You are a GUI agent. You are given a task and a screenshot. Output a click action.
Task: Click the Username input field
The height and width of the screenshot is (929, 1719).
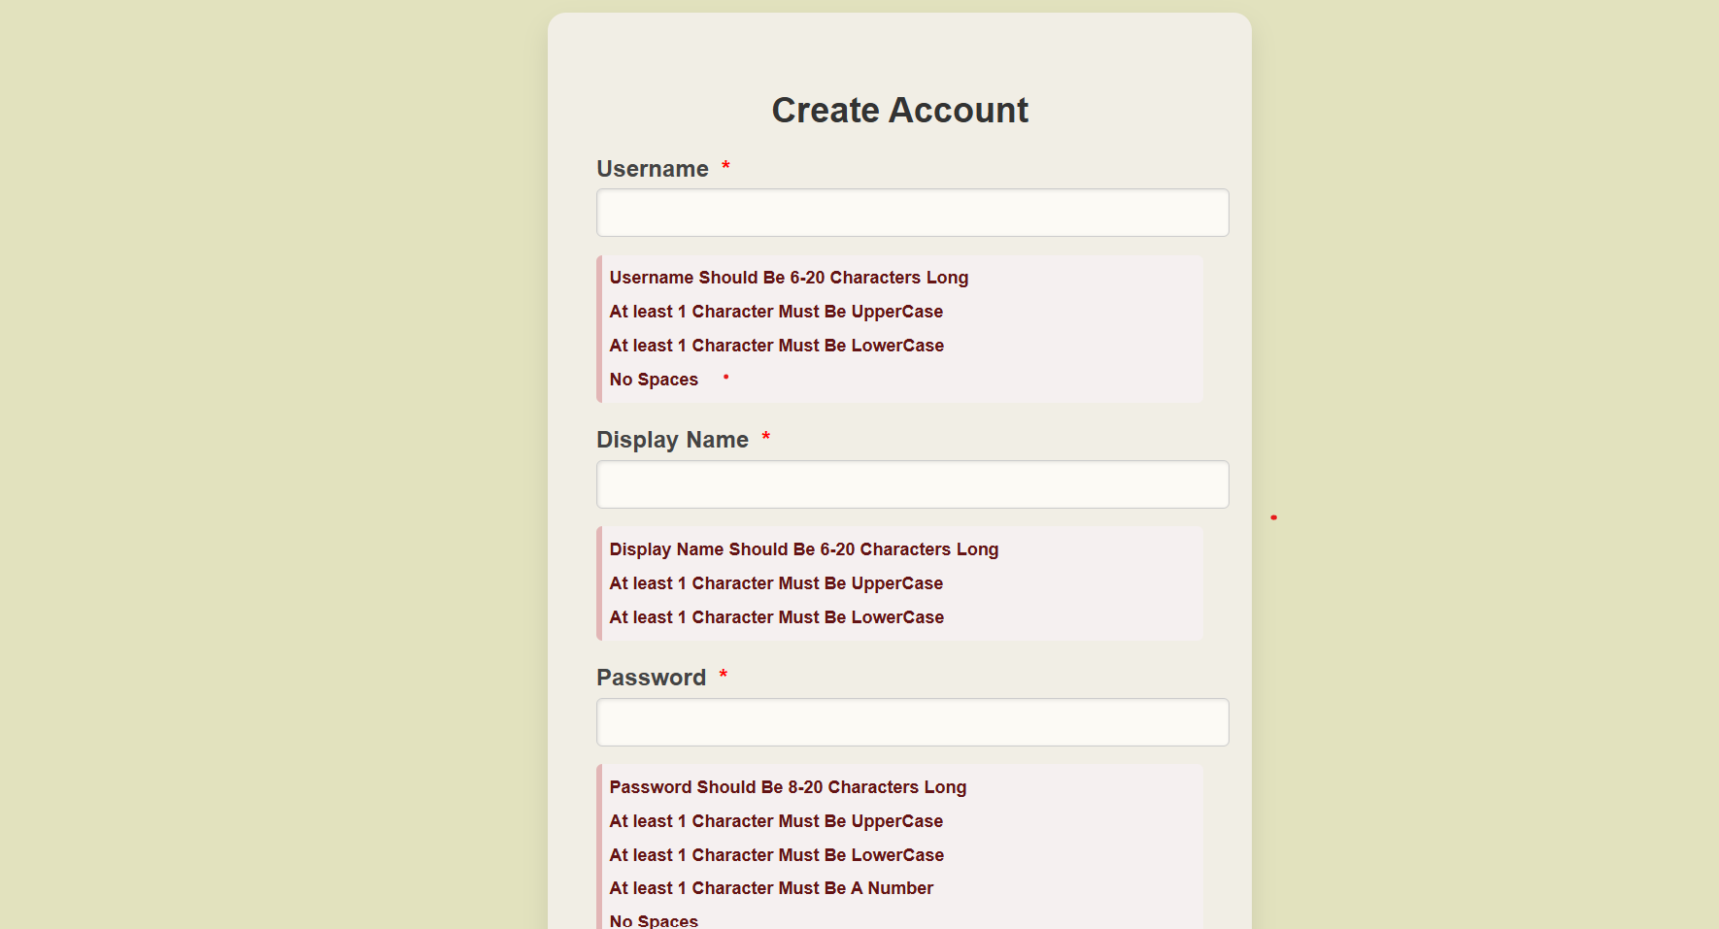(x=912, y=212)
